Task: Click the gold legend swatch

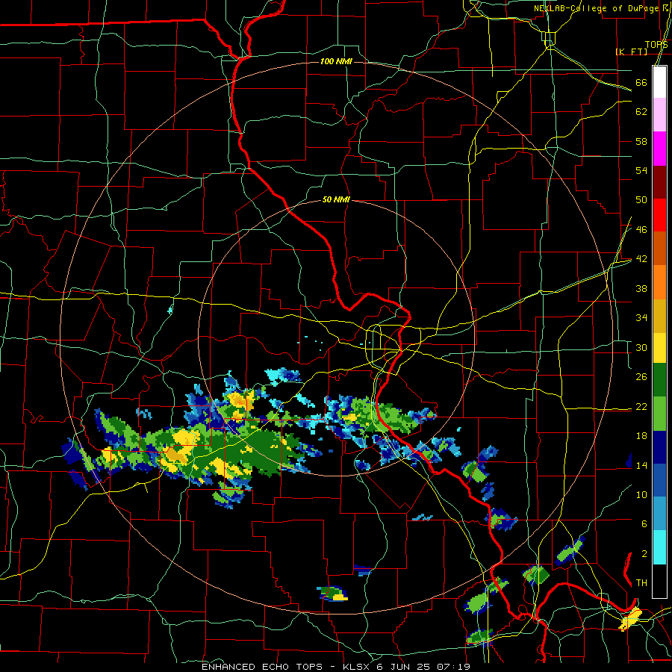Action: point(659,316)
